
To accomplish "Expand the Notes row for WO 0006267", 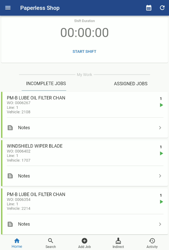I will (x=160, y=128).
